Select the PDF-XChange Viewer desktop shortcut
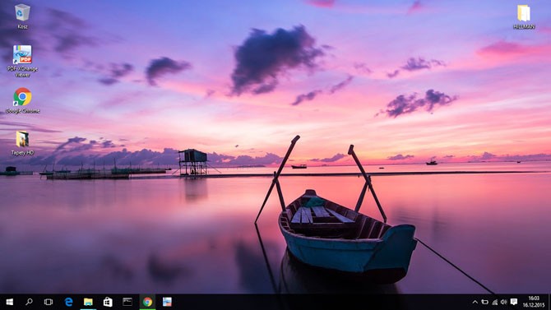551x310 pixels. (22, 61)
